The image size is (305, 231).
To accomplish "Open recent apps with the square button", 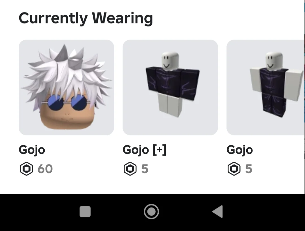I will point(85,211).
